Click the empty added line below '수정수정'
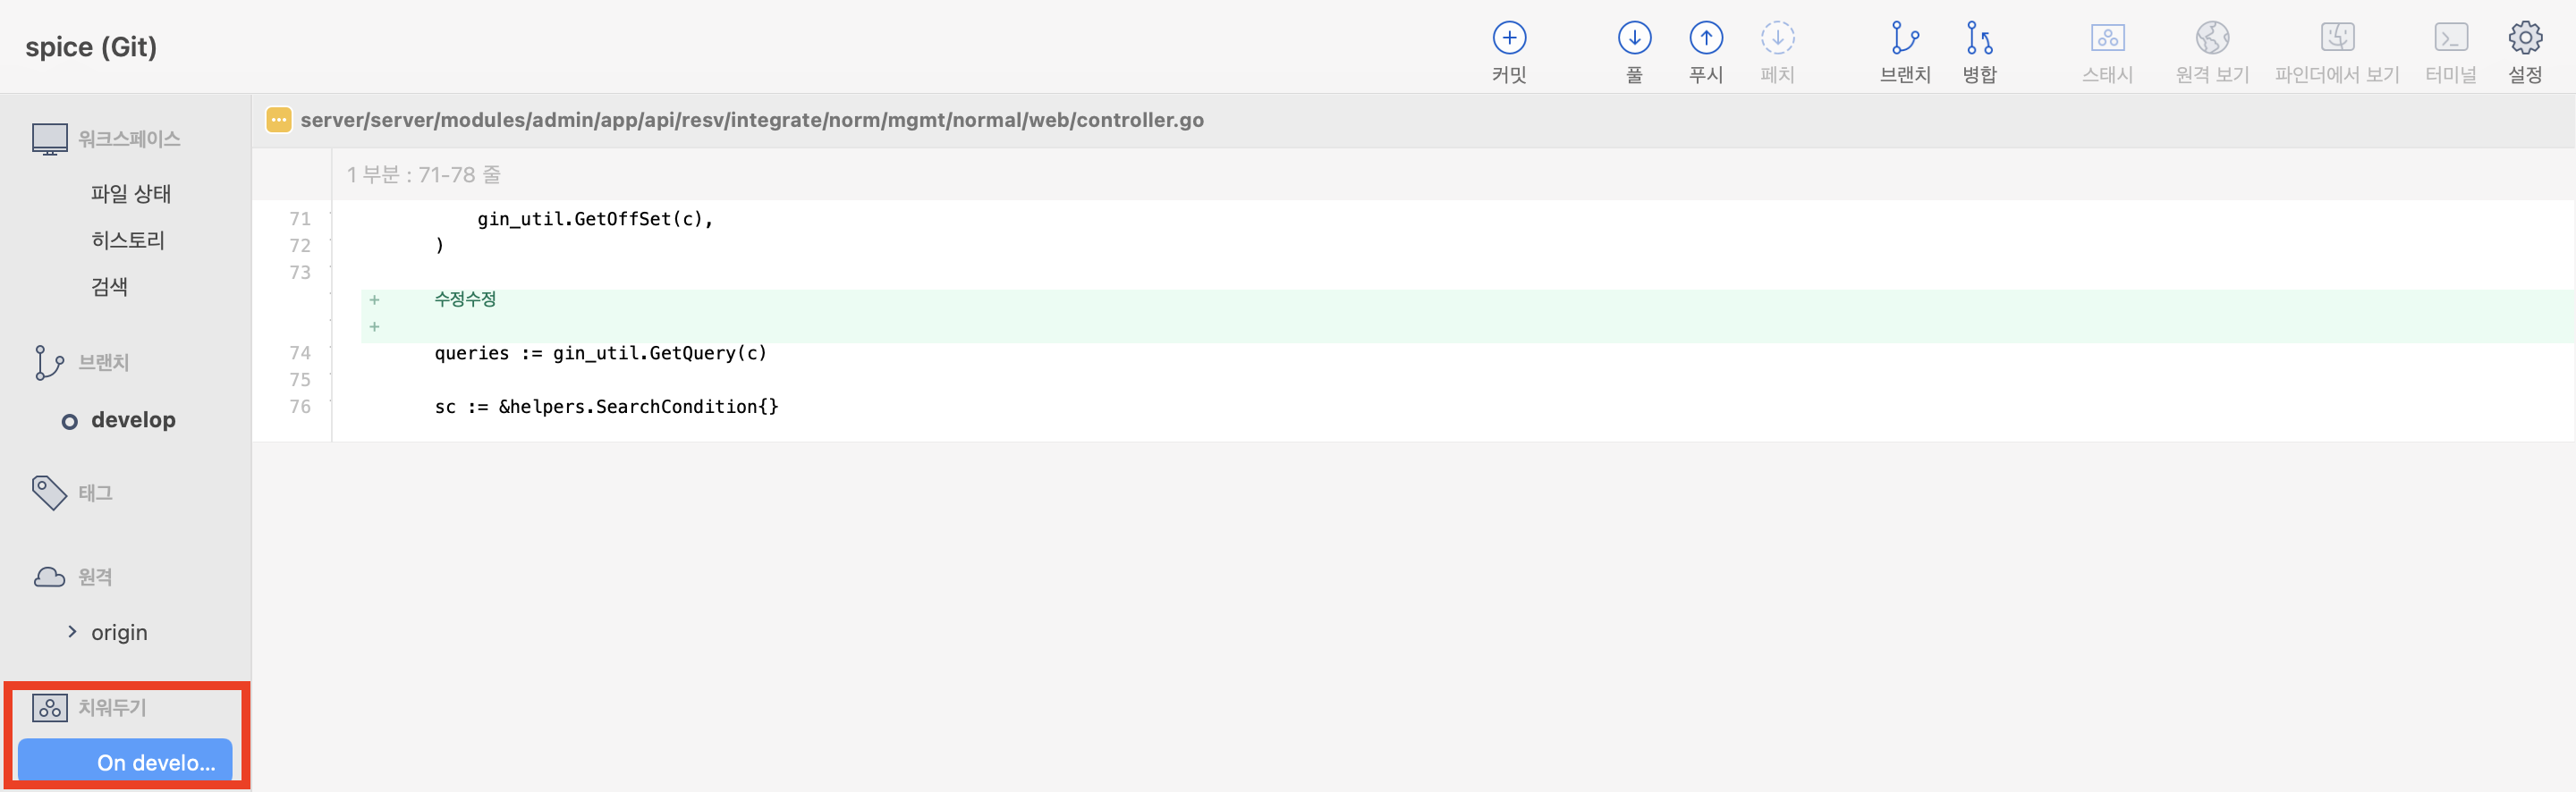This screenshot has width=2576, height=792. coord(1467,327)
